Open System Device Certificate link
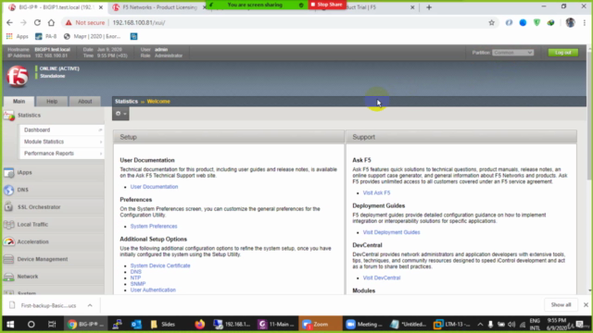 coord(160,265)
